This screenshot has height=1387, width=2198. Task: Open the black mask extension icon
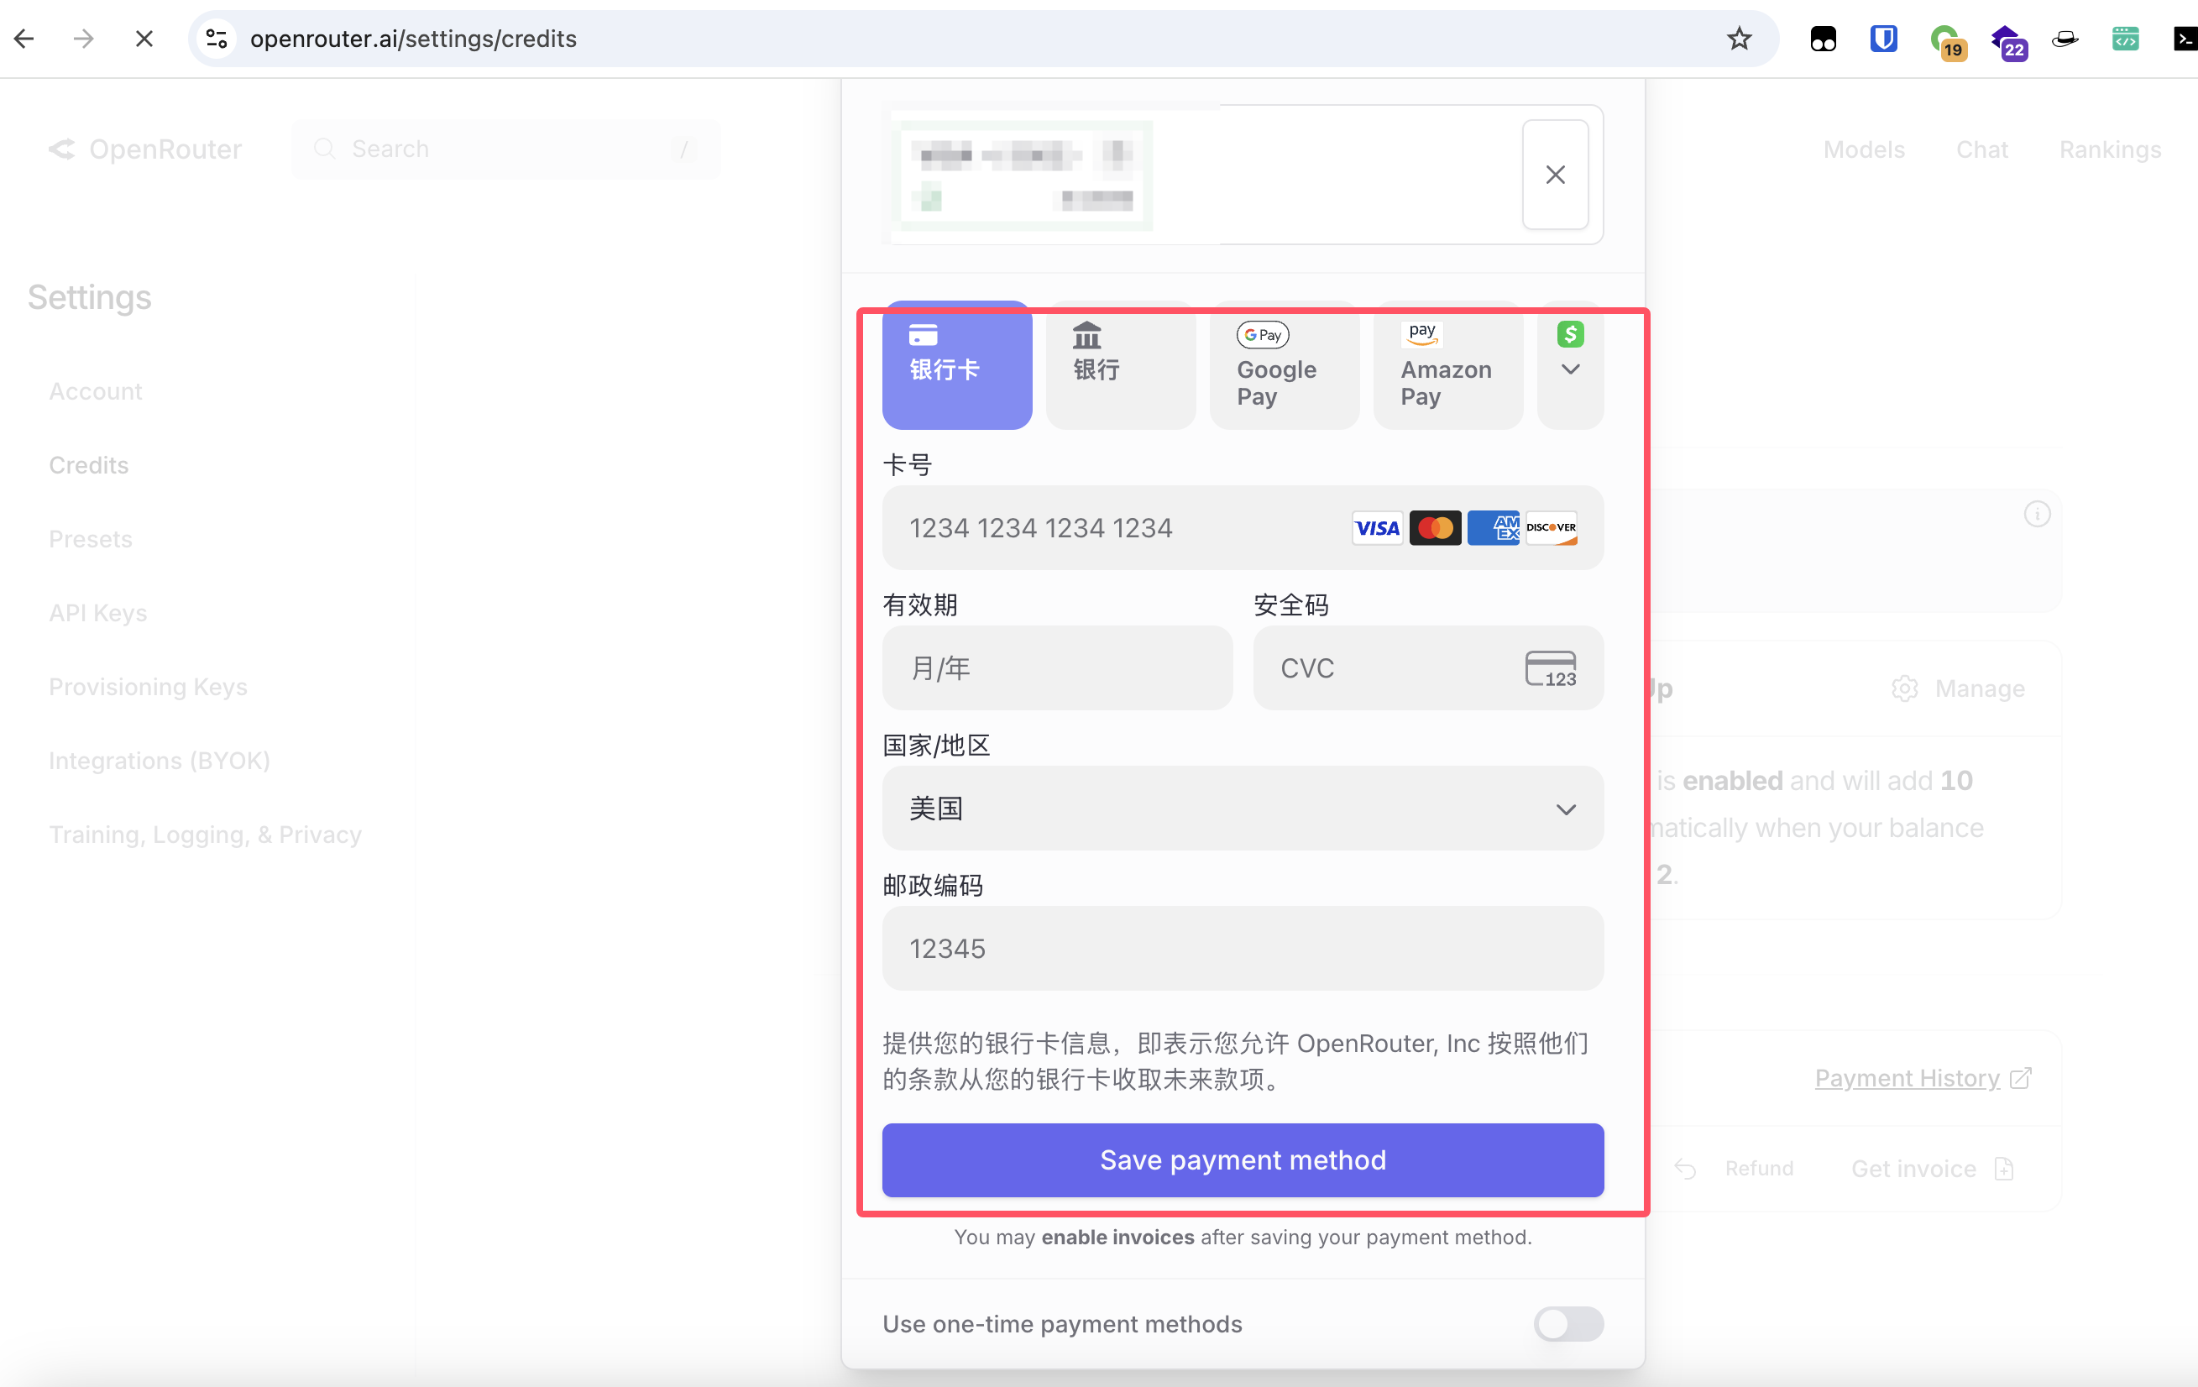pos(1823,39)
